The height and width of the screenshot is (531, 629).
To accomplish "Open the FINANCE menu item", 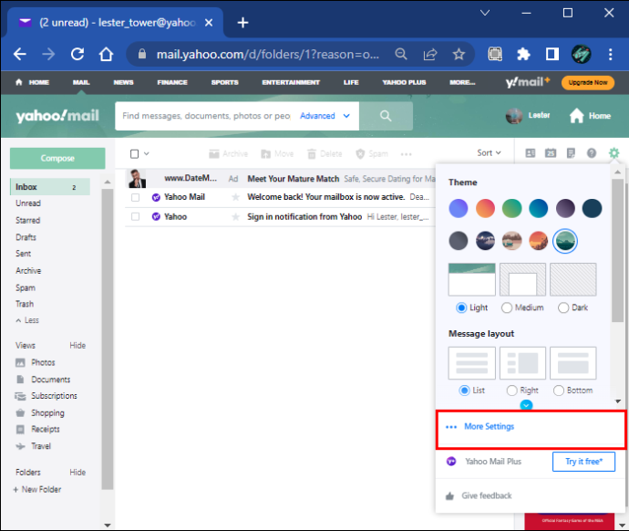I will coord(172,82).
